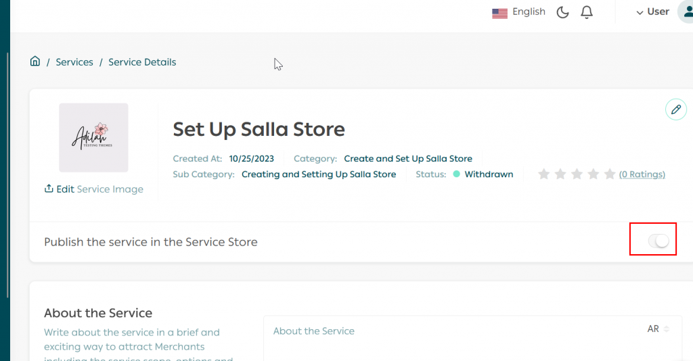This screenshot has width=693, height=361.
Task: Click the left vertical scrollbar
Action: tap(7, 176)
